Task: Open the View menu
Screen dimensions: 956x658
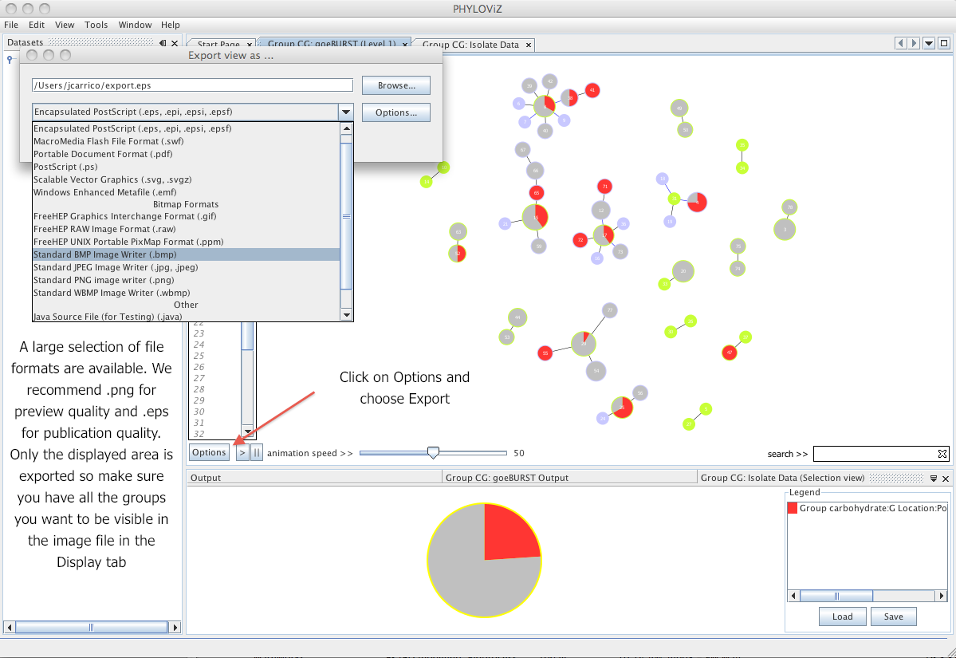Action: pos(65,25)
